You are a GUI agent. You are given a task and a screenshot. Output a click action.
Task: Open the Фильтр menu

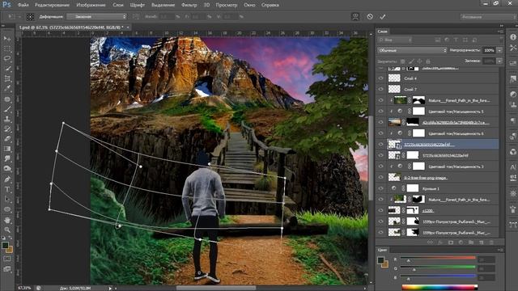tap(189, 5)
